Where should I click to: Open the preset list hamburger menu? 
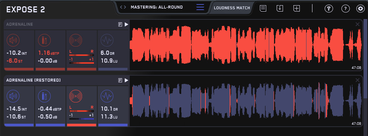[x=200, y=7]
